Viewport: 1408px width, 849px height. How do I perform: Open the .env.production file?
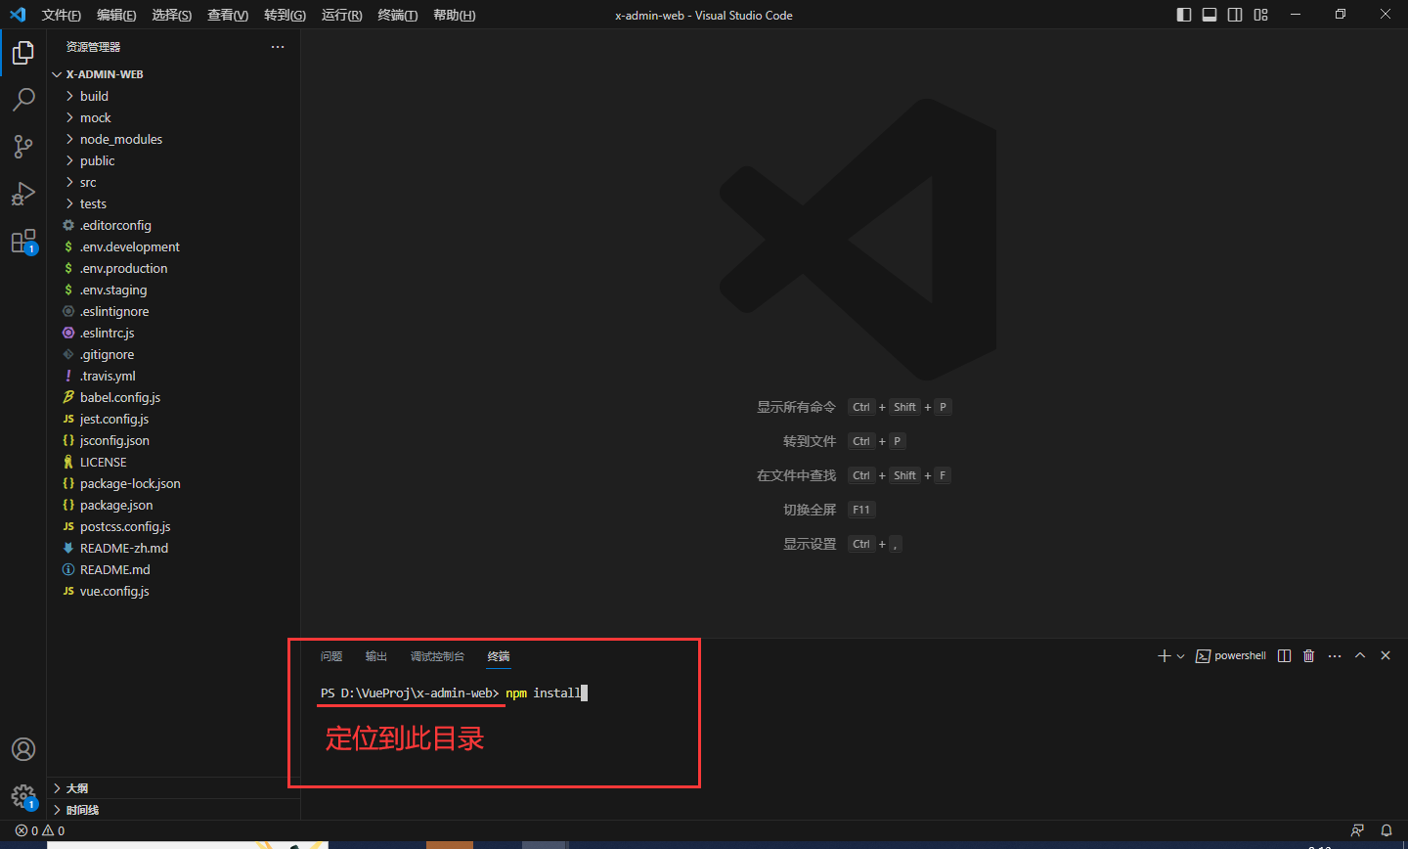click(173, 268)
